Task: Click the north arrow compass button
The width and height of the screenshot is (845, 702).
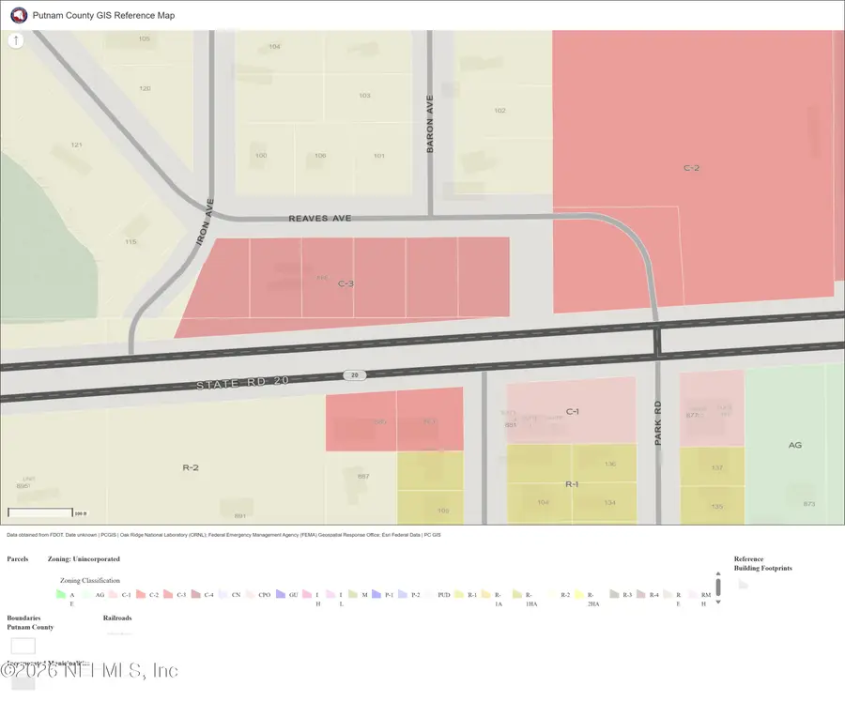Action: coord(16,40)
